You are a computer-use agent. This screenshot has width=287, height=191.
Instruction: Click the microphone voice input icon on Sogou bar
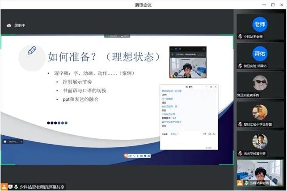coord(138,156)
